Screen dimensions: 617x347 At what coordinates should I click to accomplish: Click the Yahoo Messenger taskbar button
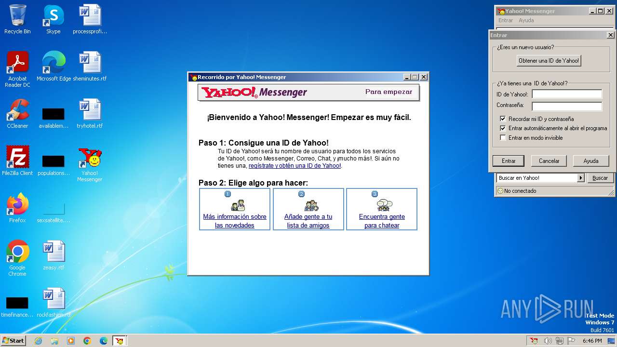[120, 341]
